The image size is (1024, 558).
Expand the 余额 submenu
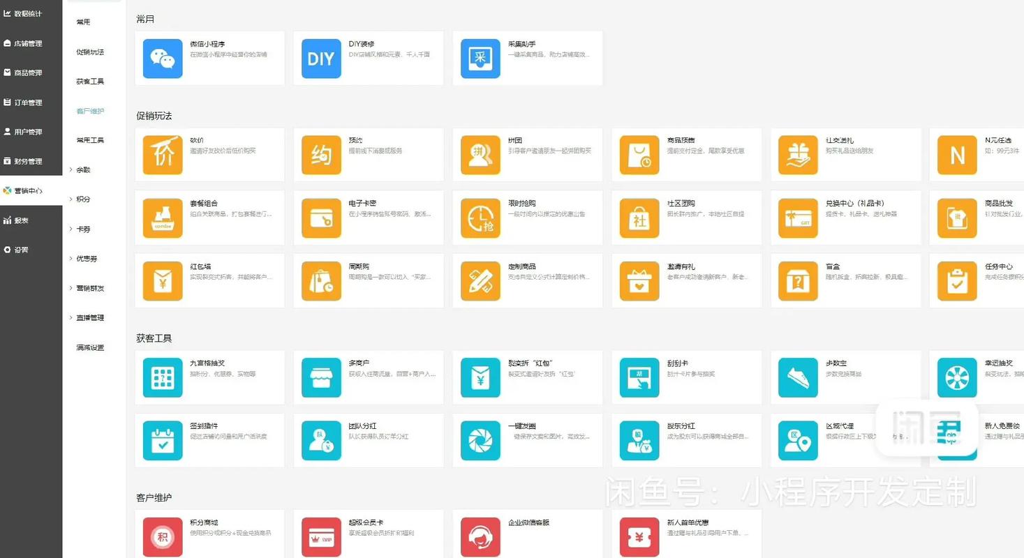[83, 170]
